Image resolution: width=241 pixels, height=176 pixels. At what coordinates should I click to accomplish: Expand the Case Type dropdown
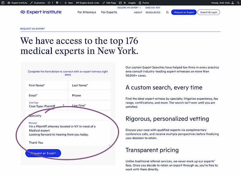(46, 105)
